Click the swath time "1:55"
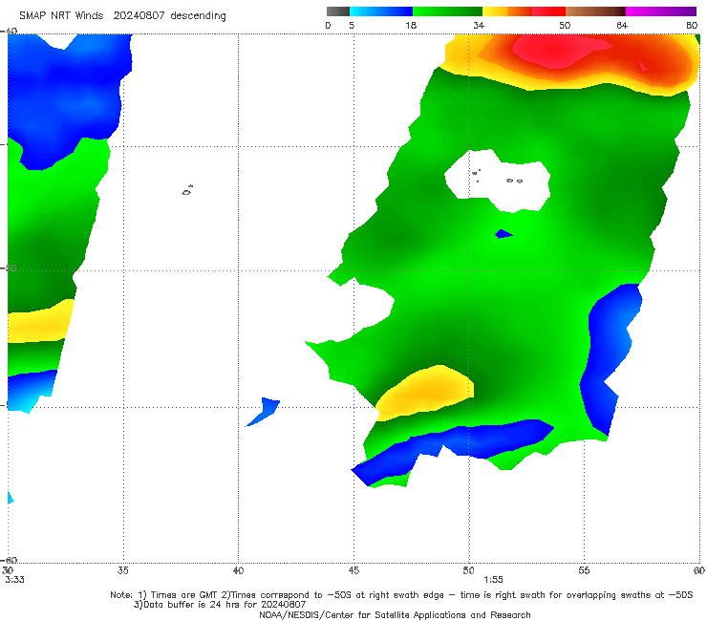The image size is (707, 621). point(493,580)
